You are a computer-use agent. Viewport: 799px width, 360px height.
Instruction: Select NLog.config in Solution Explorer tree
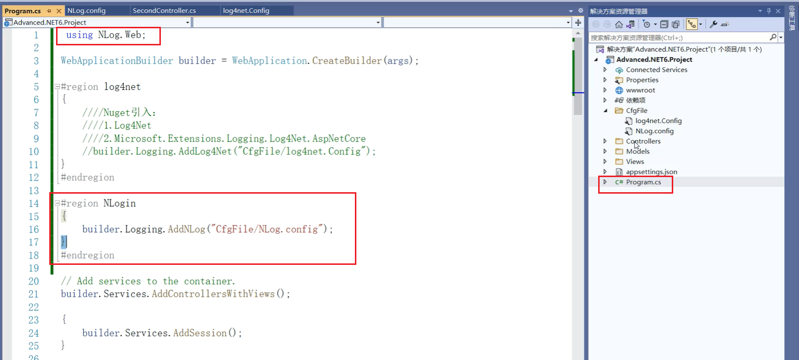click(x=654, y=131)
